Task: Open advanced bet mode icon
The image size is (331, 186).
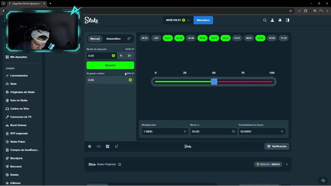Action: (x=129, y=39)
